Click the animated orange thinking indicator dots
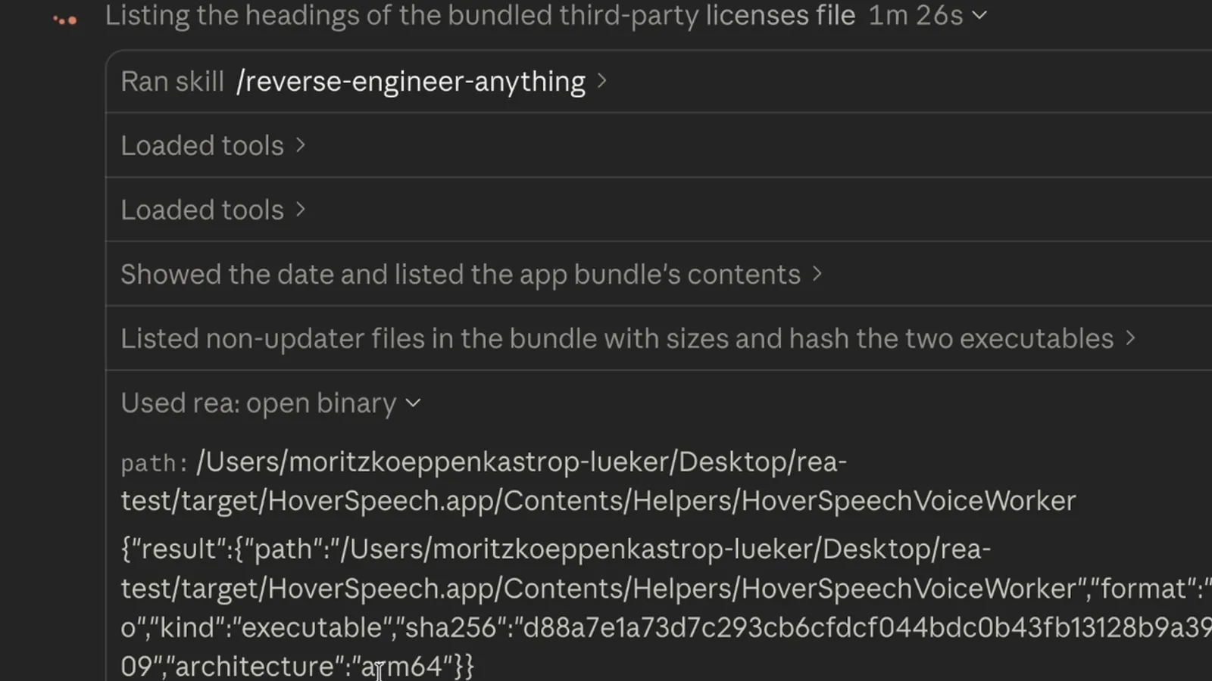The height and width of the screenshot is (681, 1212). 65,20
